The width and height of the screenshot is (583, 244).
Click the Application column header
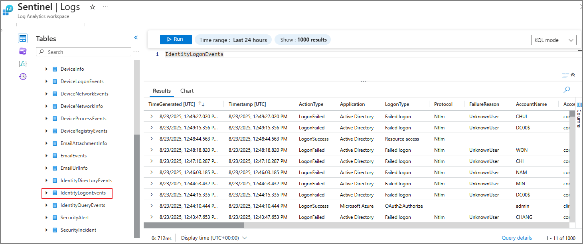coord(352,104)
